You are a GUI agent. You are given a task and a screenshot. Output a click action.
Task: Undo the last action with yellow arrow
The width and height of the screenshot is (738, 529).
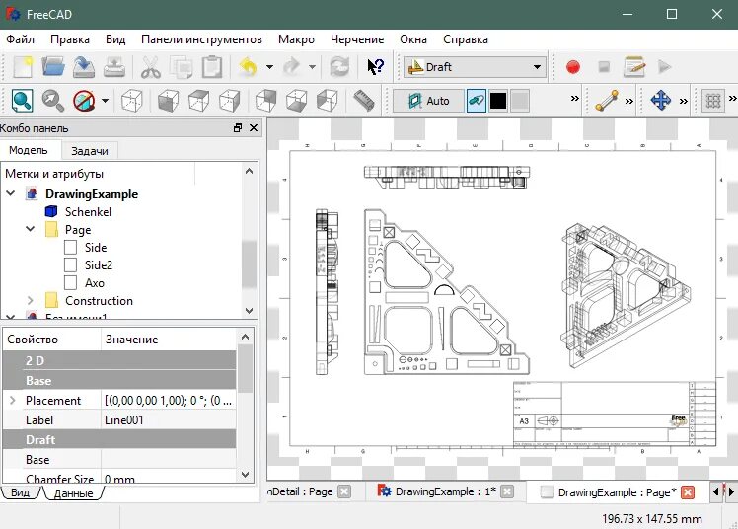249,67
